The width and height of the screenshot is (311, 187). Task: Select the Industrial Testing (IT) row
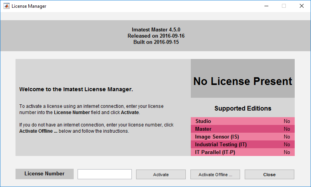243,144
